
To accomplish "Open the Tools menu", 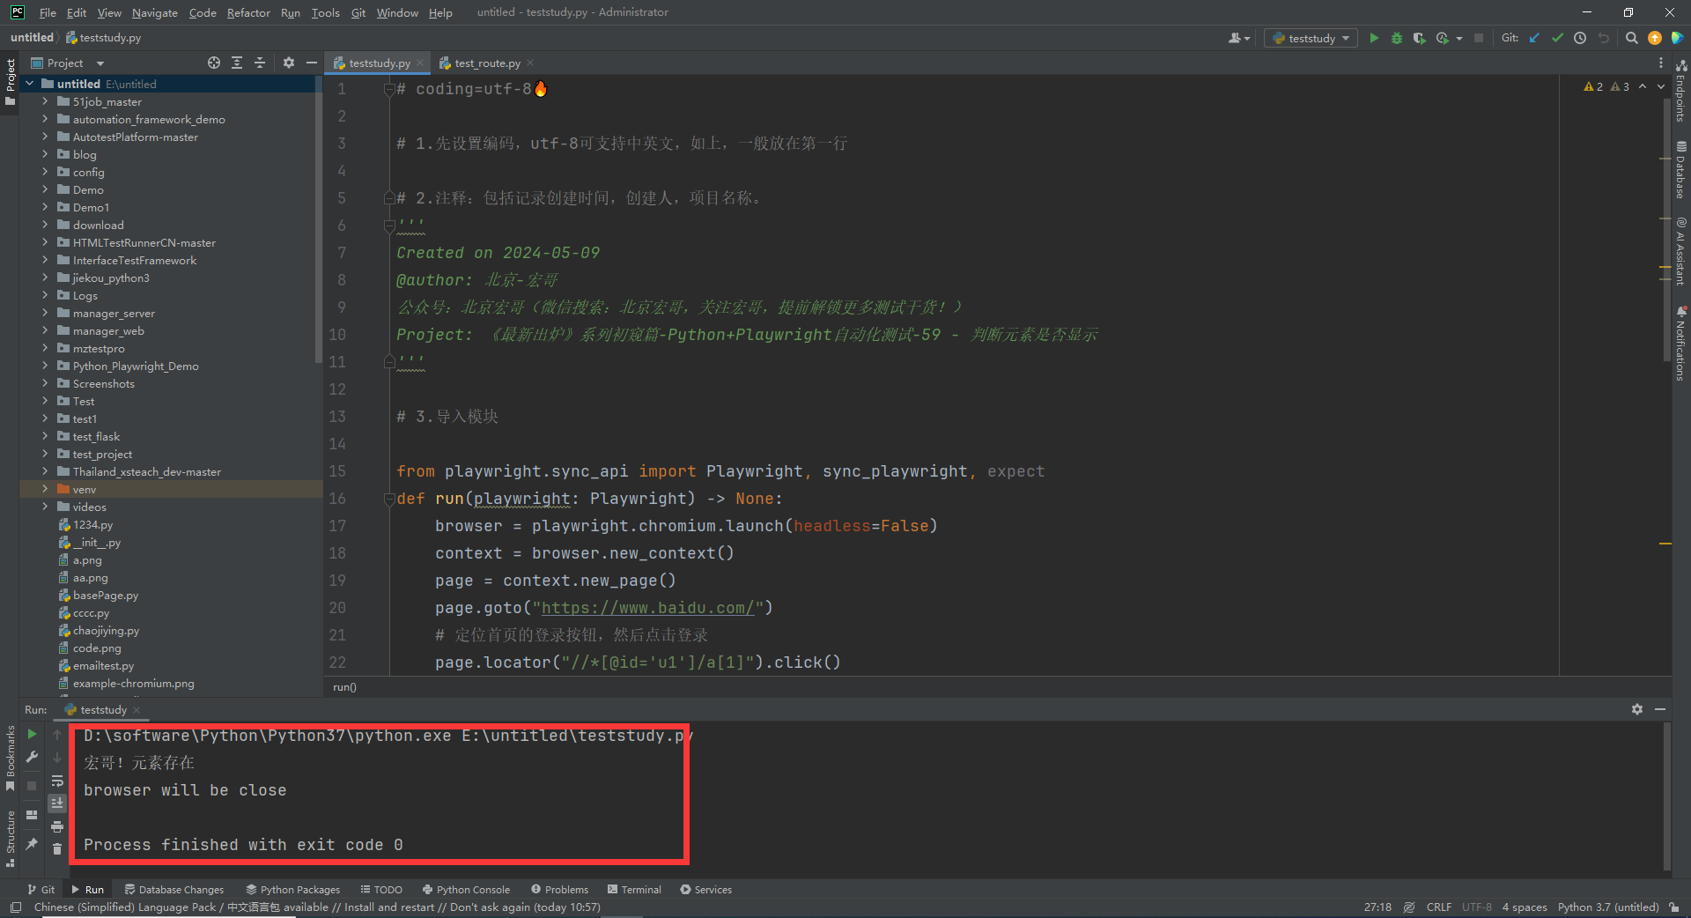I will coord(325,12).
